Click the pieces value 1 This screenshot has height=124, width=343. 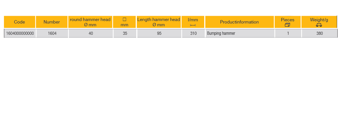click(288, 33)
